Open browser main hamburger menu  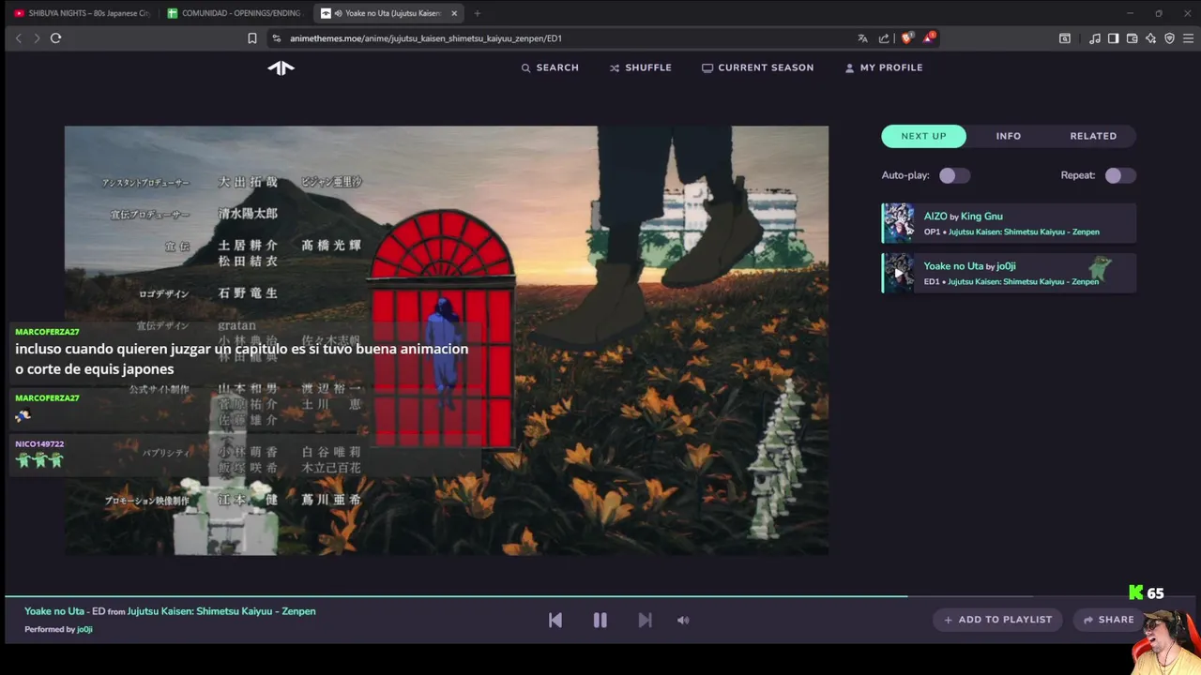click(x=1188, y=38)
